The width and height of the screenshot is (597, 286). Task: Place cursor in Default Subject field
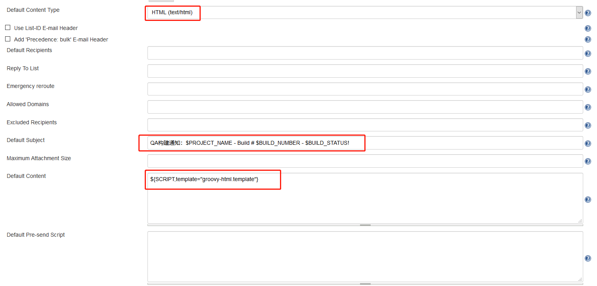[365, 143]
